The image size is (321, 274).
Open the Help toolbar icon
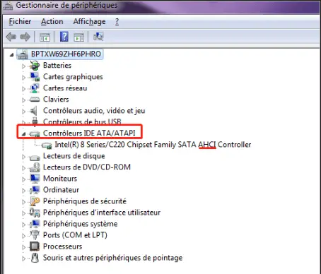[x=64, y=37]
